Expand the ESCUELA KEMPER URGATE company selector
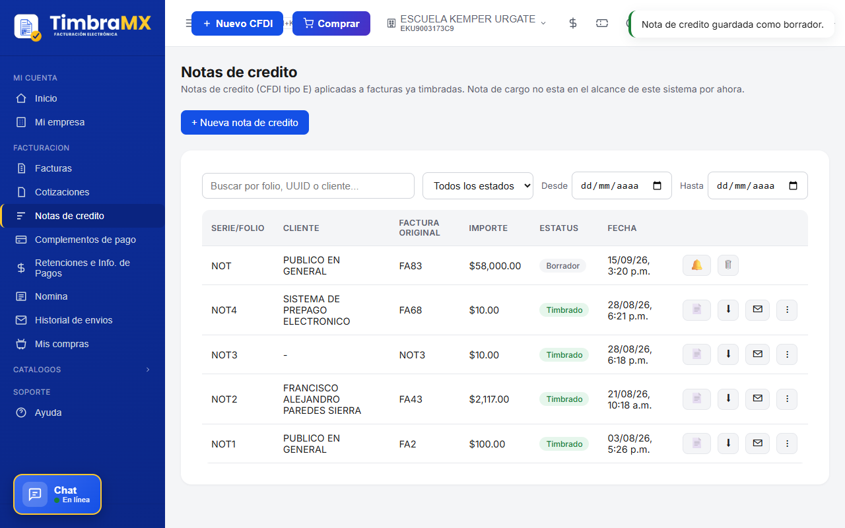The width and height of the screenshot is (845, 528). pos(467,23)
